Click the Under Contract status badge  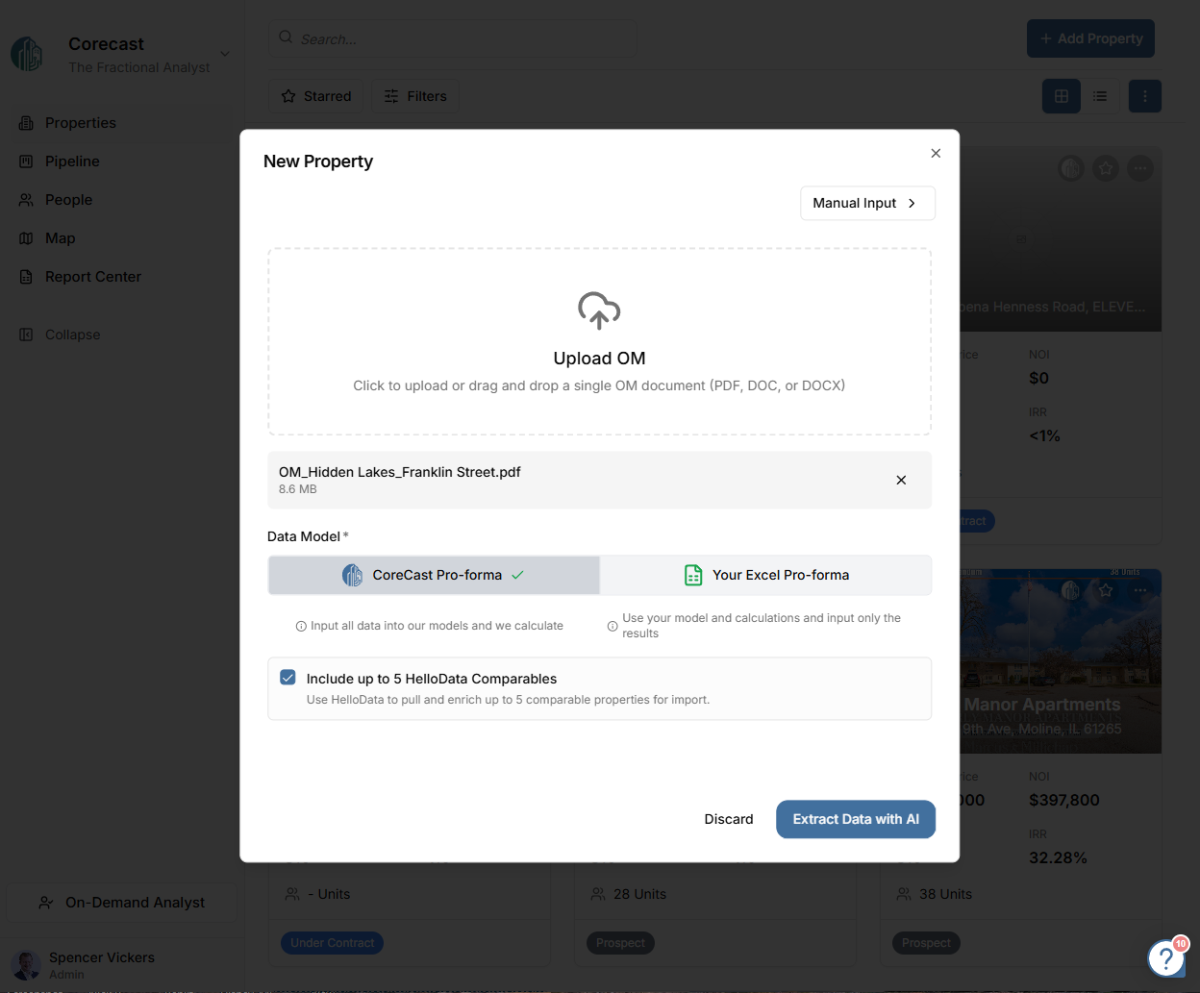332,943
